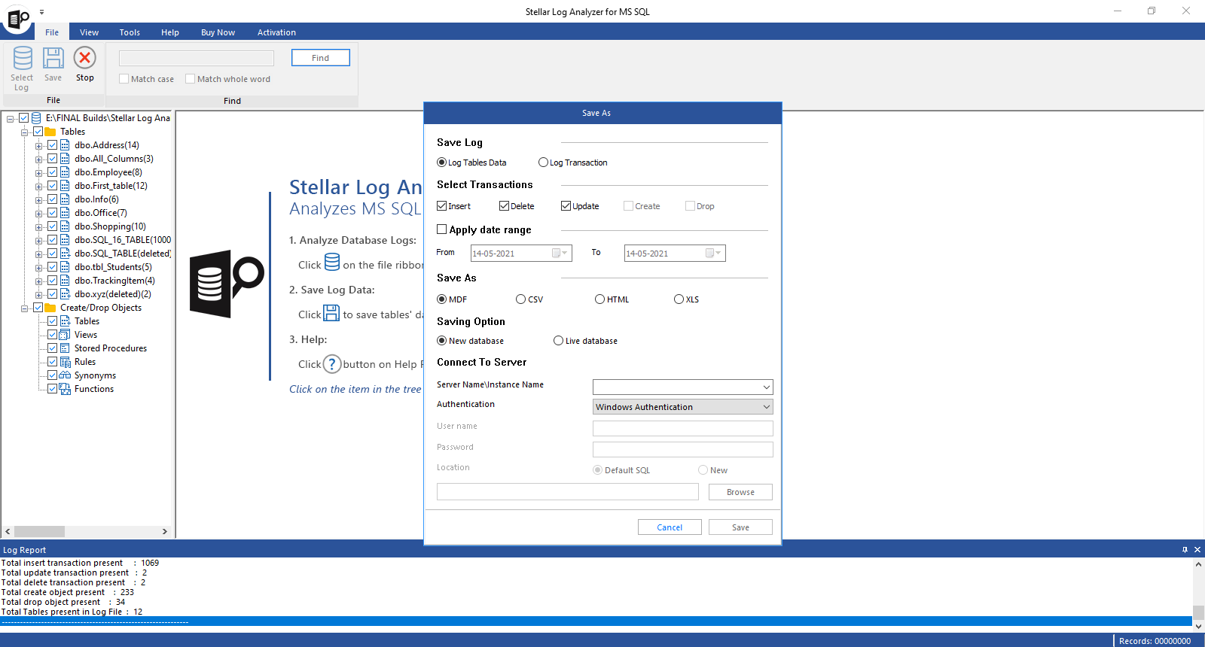Expand the dbo.Info(6) tree node
Image resolution: width=1205 pixels, height=647 pixels.
point(38,200)
